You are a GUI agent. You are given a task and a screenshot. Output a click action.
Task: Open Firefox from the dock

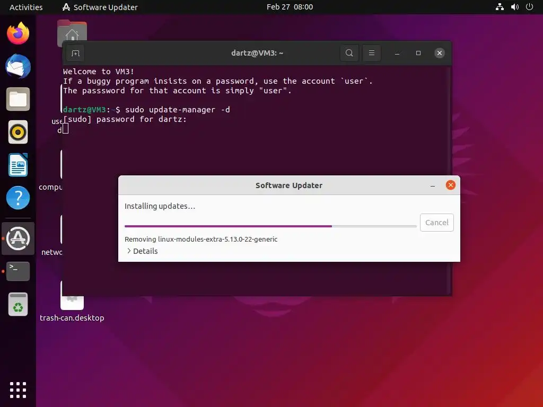[x=18, y=33]
